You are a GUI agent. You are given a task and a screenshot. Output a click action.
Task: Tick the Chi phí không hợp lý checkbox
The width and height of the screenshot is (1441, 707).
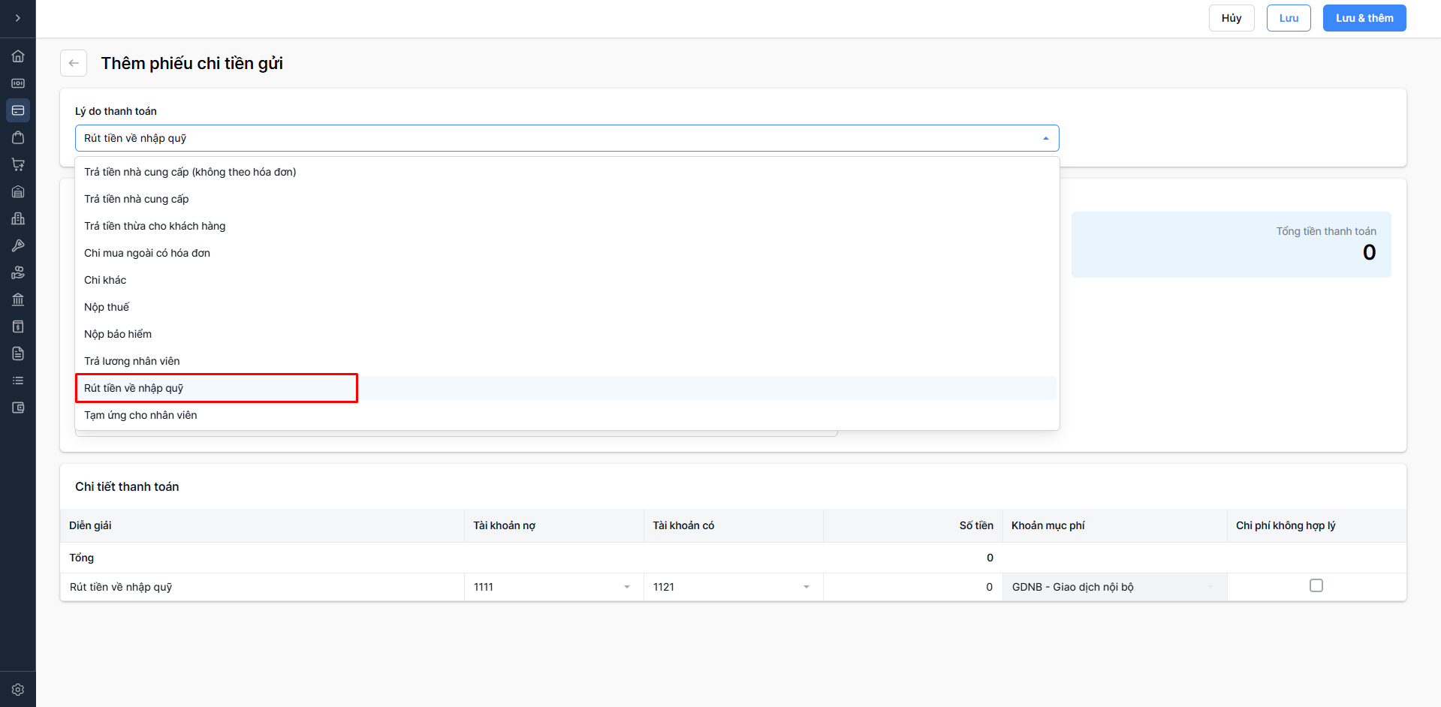click(1316, 585)
